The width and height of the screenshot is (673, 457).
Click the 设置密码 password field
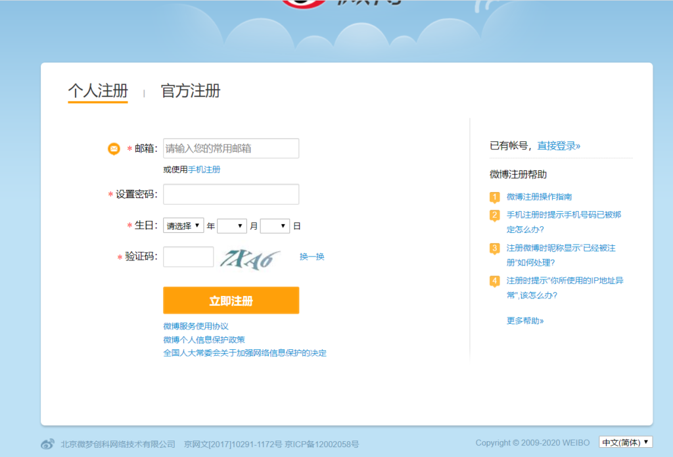point(231,194)
